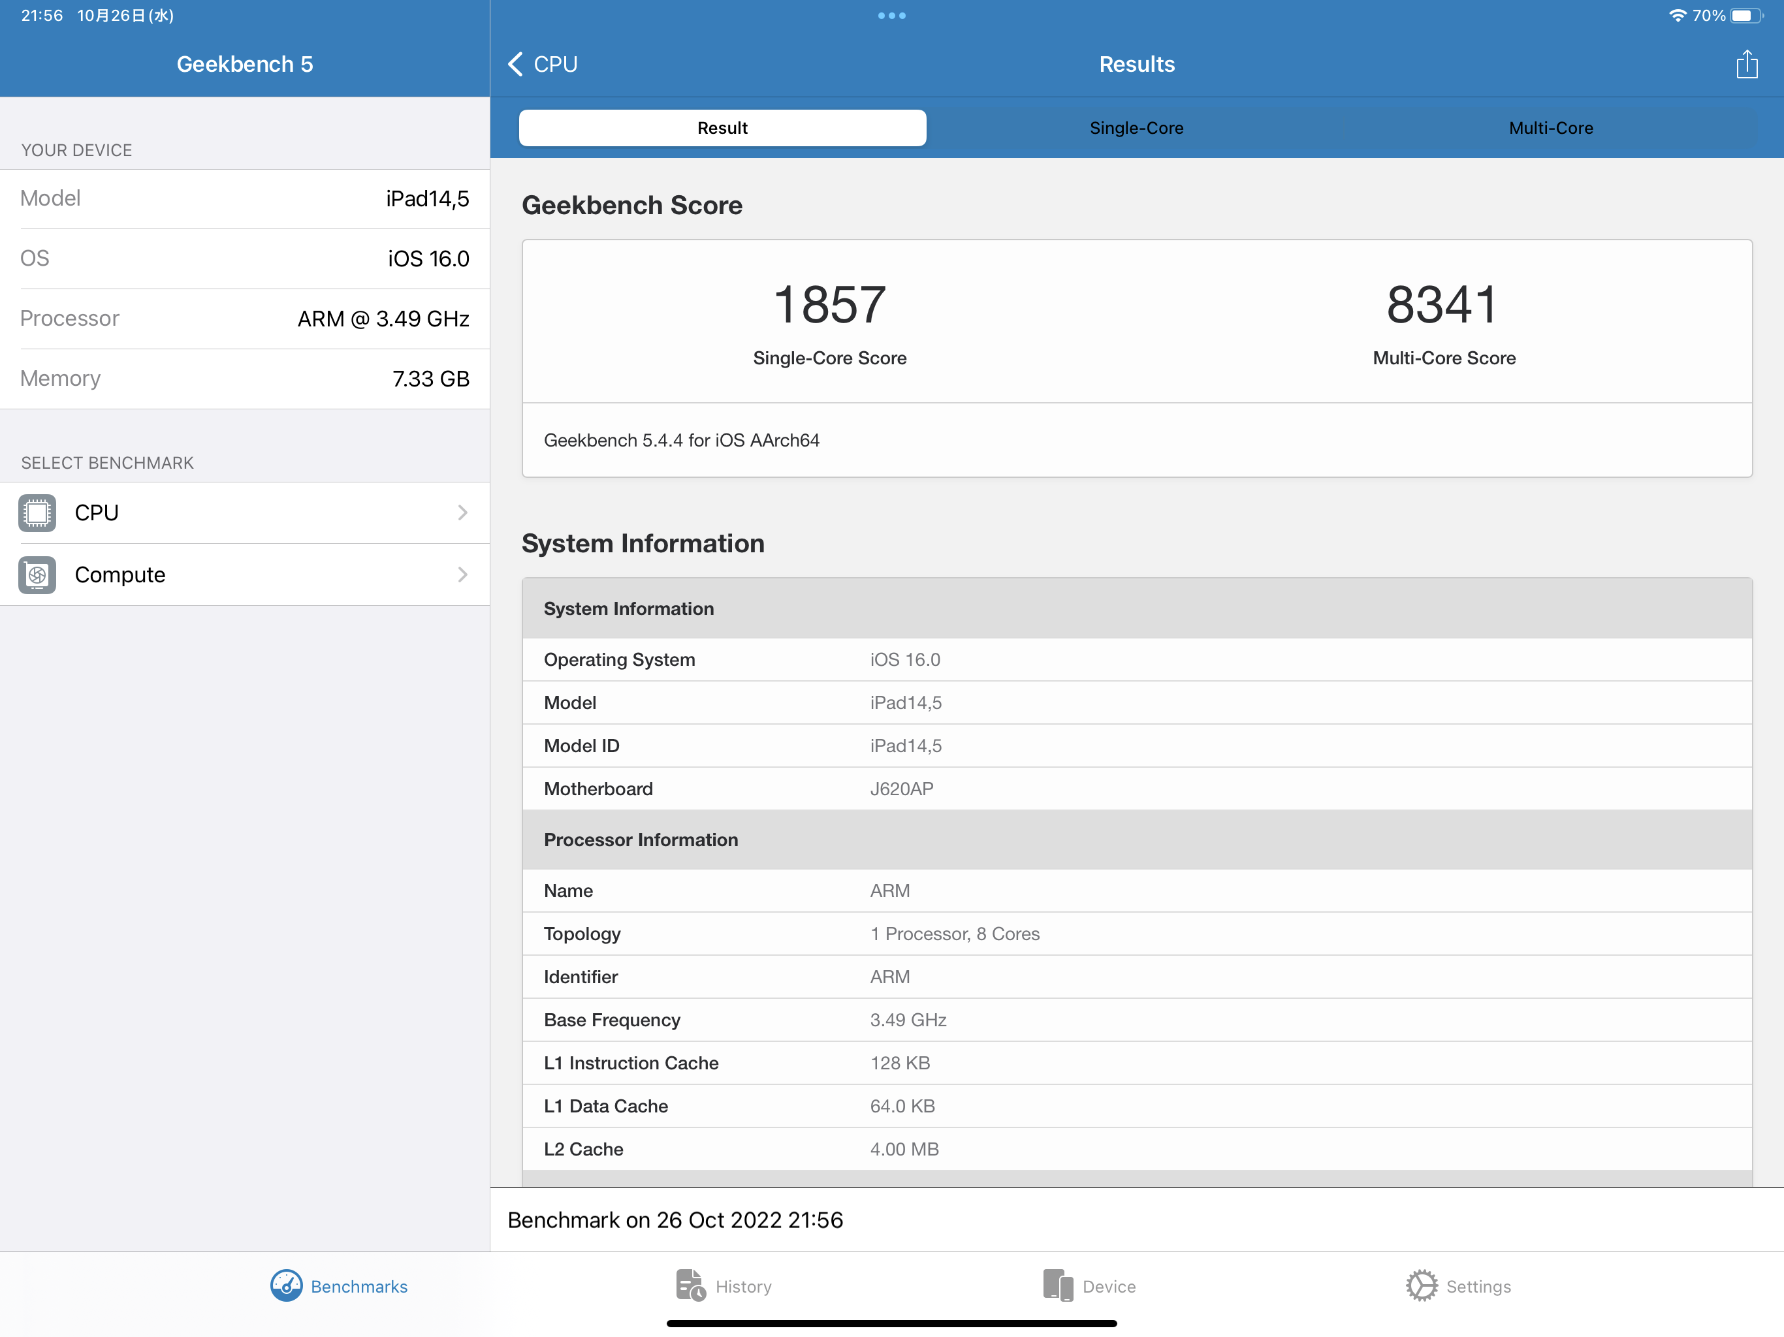The width and height of the screenshot is (1784, 1337).
Task: Tap the sidebar 'iOS 16.0' value
Action: pos(428,259)
